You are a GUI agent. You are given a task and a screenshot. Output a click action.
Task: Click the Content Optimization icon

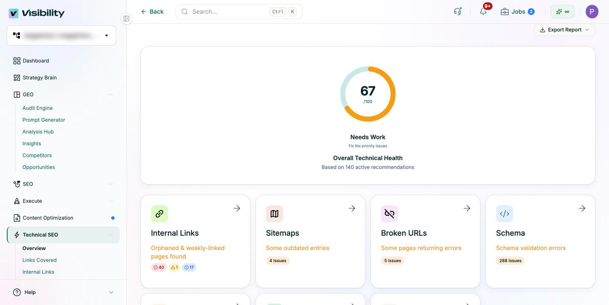point(17,218)
